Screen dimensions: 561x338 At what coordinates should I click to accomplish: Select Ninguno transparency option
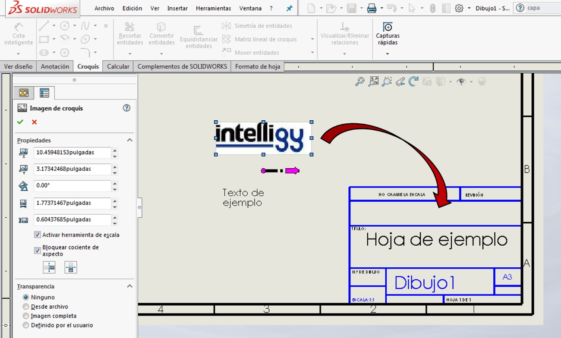[x=26, y=297]
